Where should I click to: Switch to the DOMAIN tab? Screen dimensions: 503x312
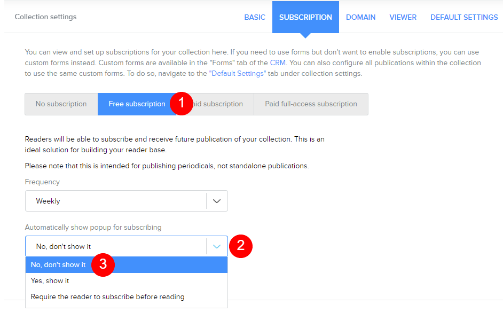360,17
